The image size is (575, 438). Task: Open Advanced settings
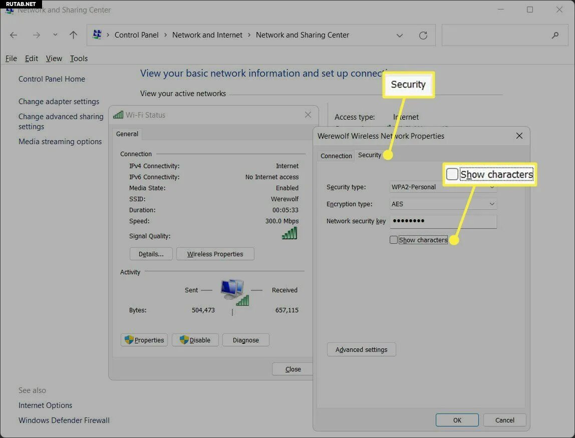(361, 350)
